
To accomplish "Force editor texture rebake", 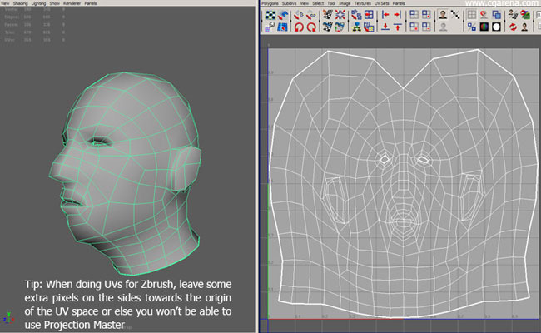I will 513,27.
